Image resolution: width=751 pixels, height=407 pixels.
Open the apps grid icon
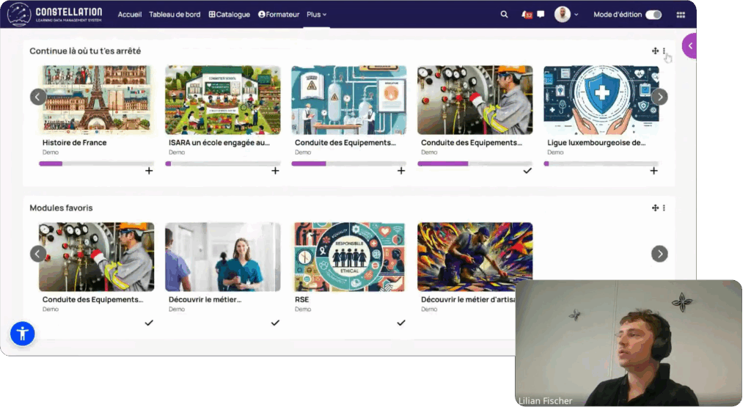pos(681,15)
